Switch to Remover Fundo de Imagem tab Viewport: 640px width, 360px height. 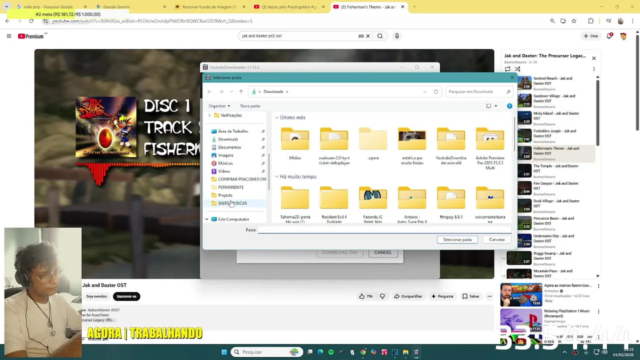[x=209, y=7]
